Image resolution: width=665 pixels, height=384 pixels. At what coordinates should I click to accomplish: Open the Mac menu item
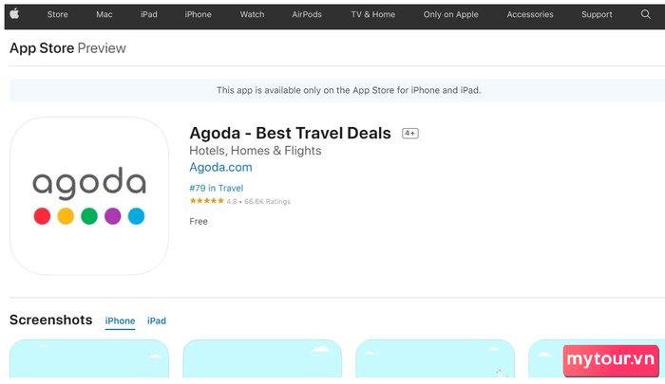pos(104,14)
